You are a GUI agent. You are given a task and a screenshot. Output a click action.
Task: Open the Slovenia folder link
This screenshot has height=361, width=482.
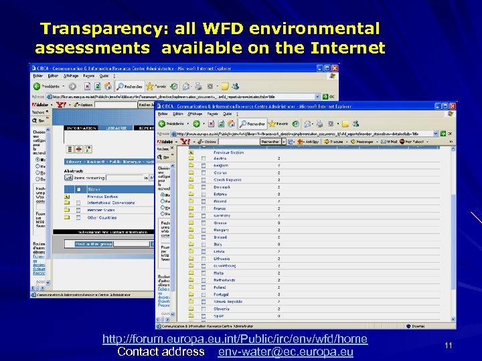222,309
